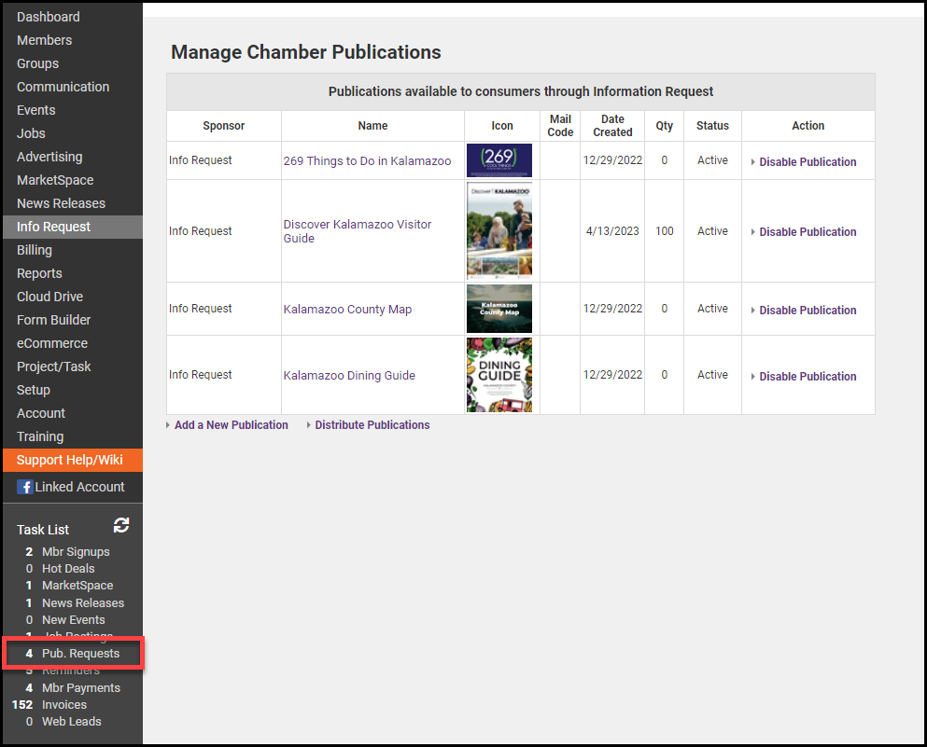Open the 269 Things to Do cover thumbnail

[499, 160]
